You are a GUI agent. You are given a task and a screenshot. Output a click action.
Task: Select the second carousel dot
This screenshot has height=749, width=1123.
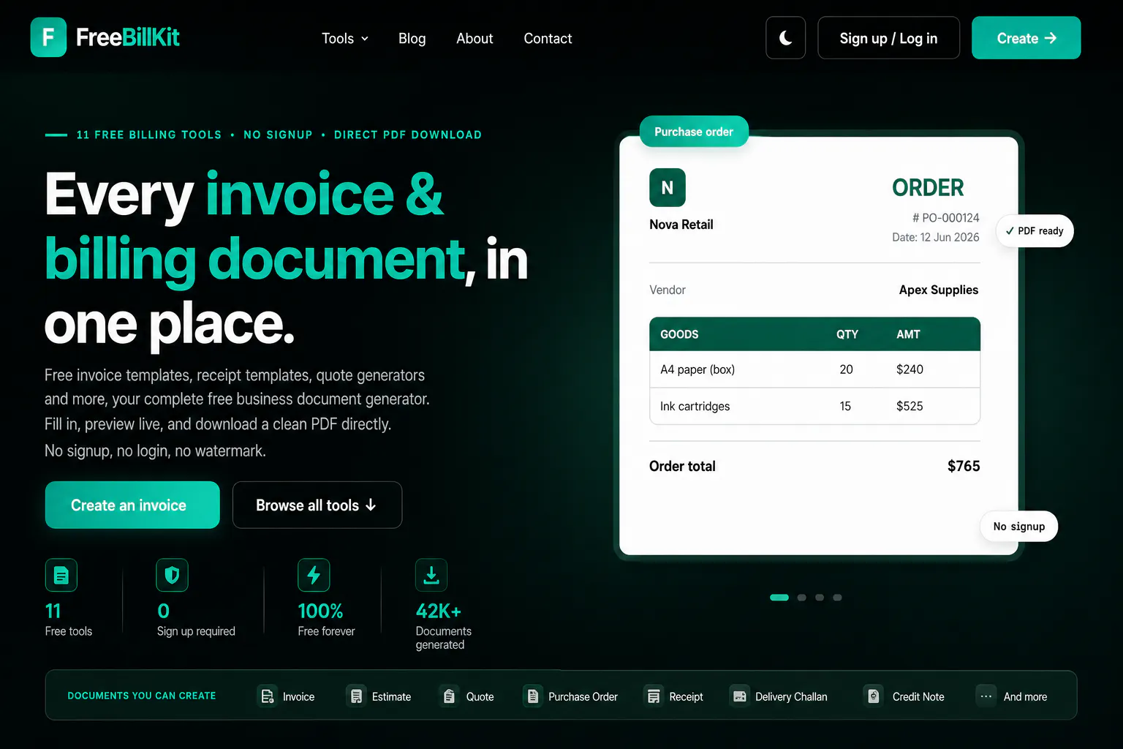802,598
